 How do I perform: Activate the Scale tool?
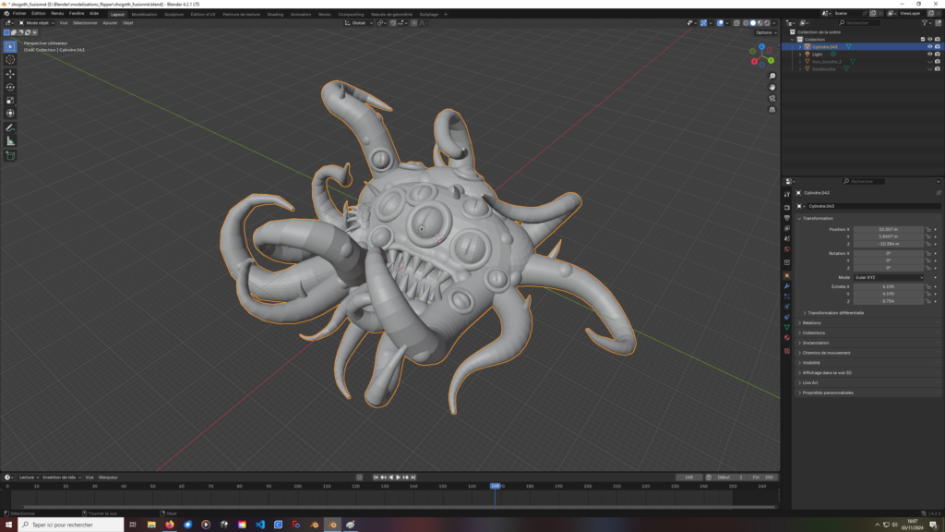click(x=10, y=101)
